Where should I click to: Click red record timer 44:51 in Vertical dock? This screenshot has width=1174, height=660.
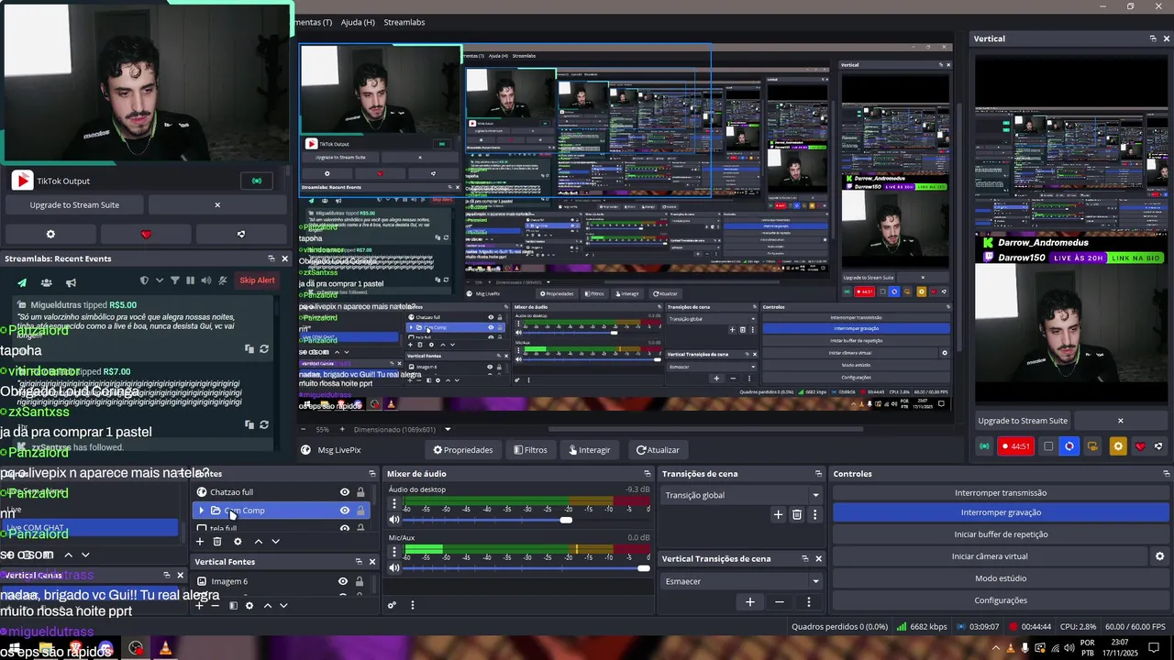click(x=1015, y=446)
